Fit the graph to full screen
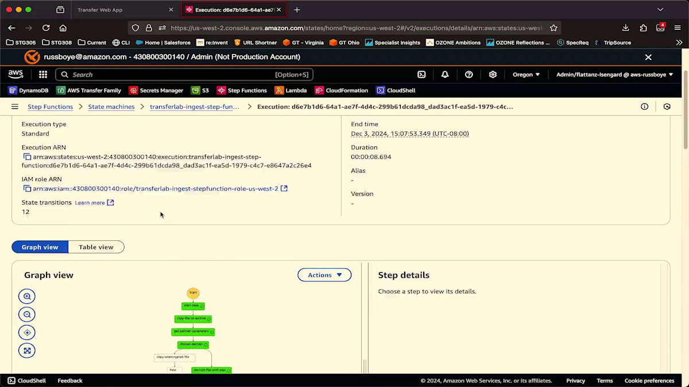 [26, 351]
